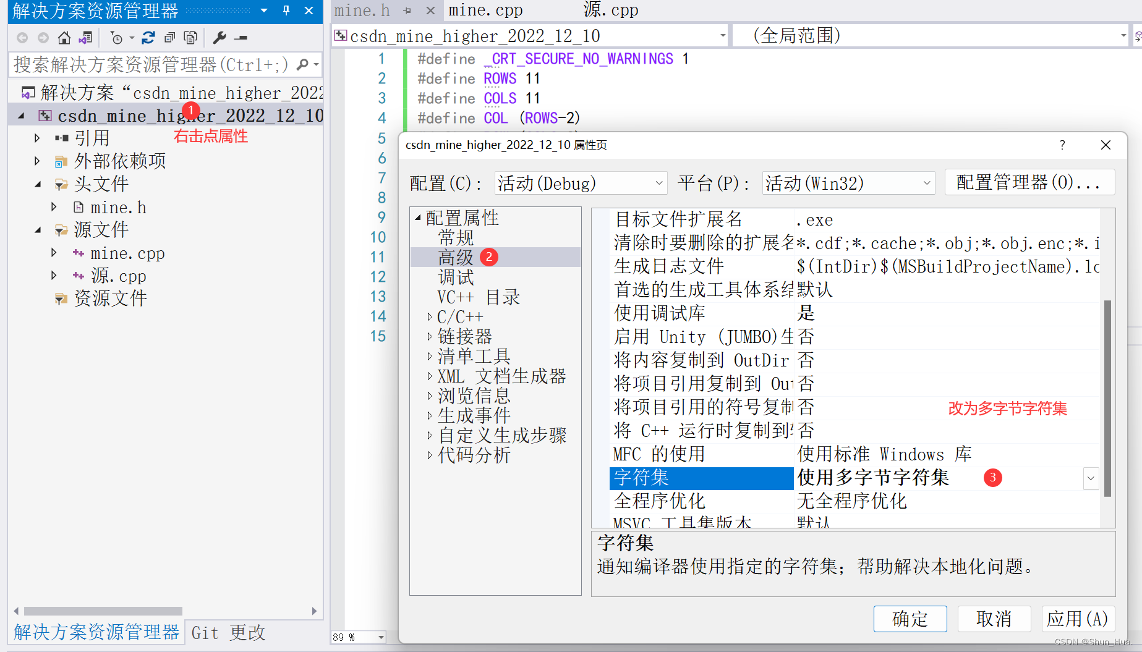Pin the mine.h tab with its pin icon
This screenshot has height=652, width=1142.
[407, 11]
